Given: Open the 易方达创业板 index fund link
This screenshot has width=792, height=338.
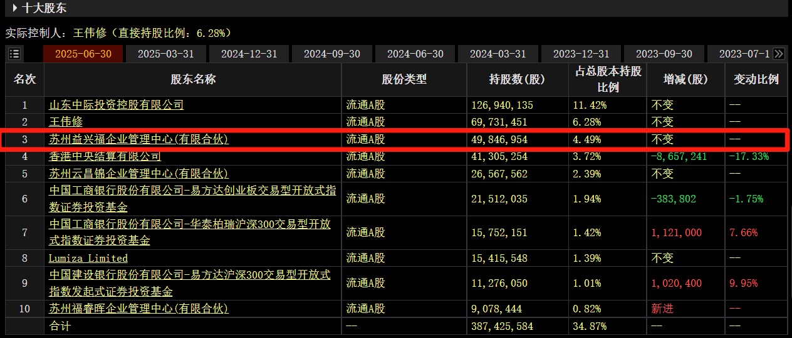Looking at the screenshot, I should point(192,199).
